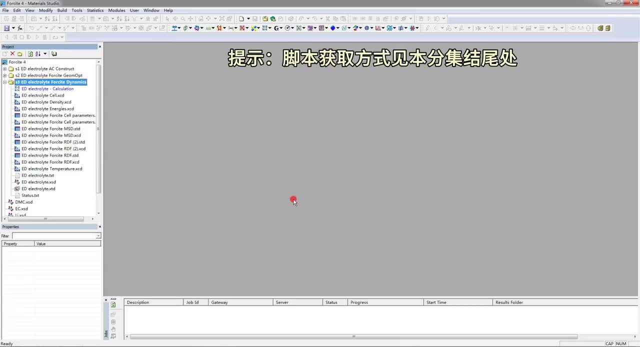Select EC.xsd in the project tree

point(21,208)
